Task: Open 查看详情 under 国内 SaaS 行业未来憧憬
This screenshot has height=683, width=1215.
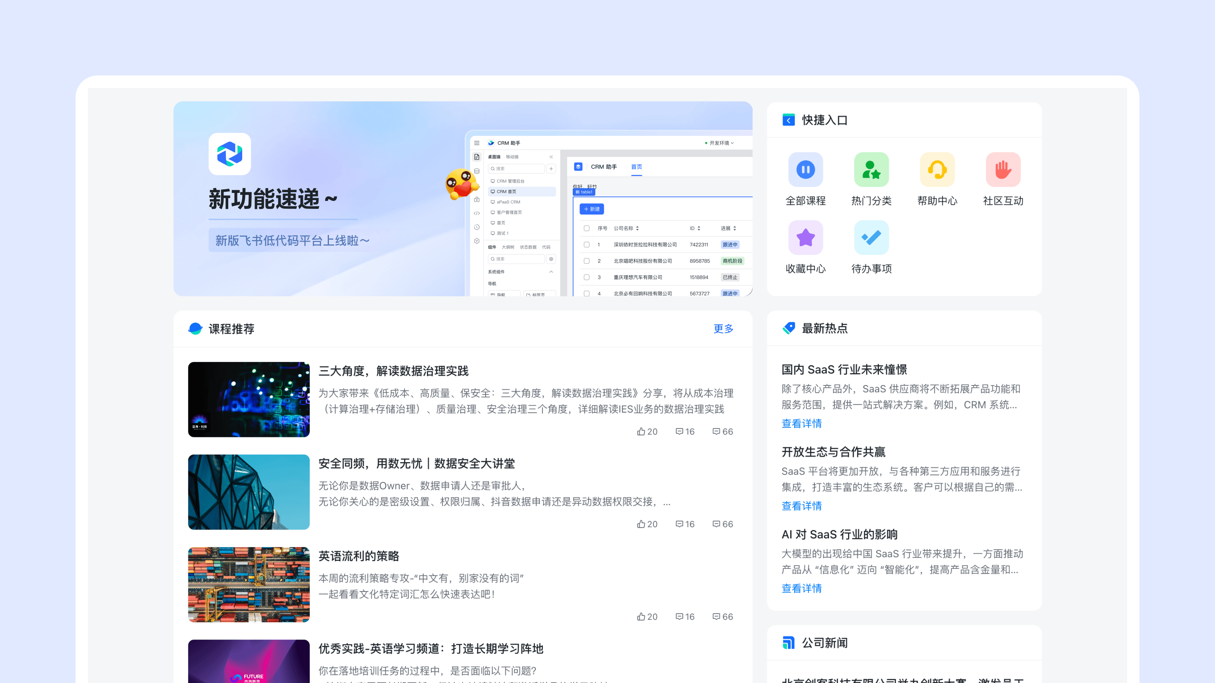Action: [x=801, y=423]
